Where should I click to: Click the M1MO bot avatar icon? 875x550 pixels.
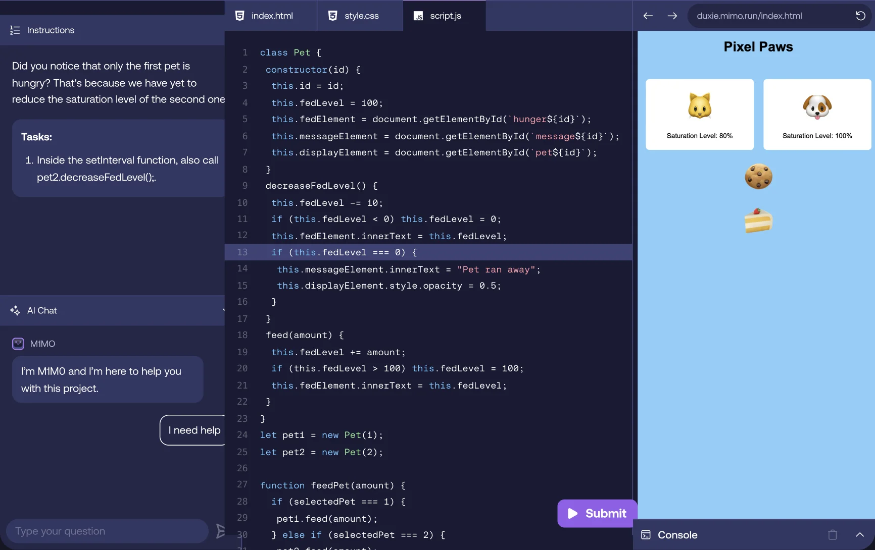click(x=18, y=344)
